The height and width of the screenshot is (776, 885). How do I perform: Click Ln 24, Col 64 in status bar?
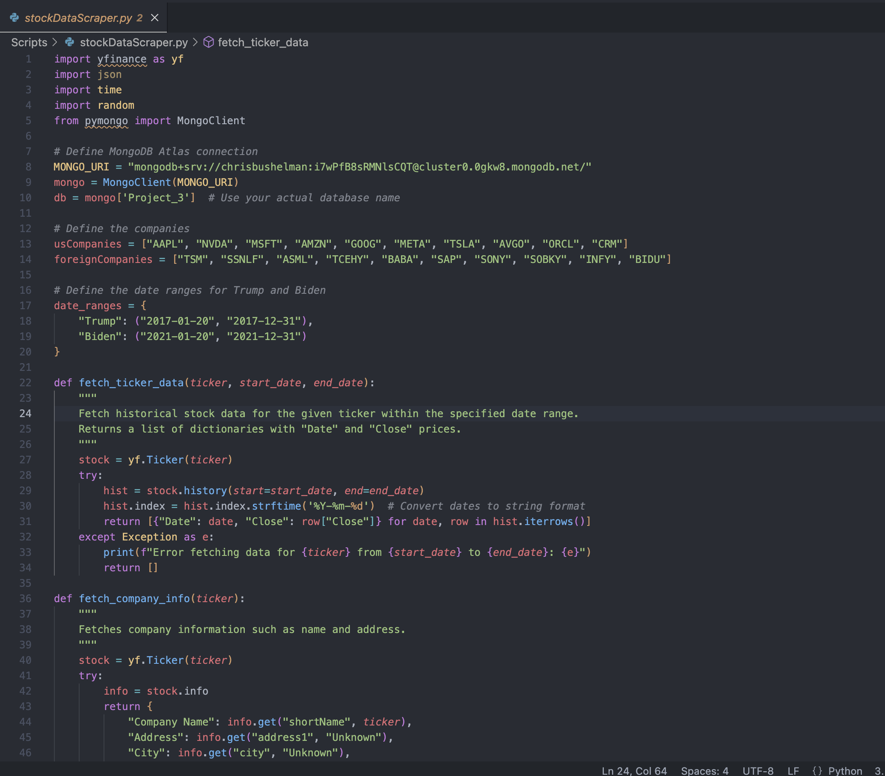[x=633, y=770]
